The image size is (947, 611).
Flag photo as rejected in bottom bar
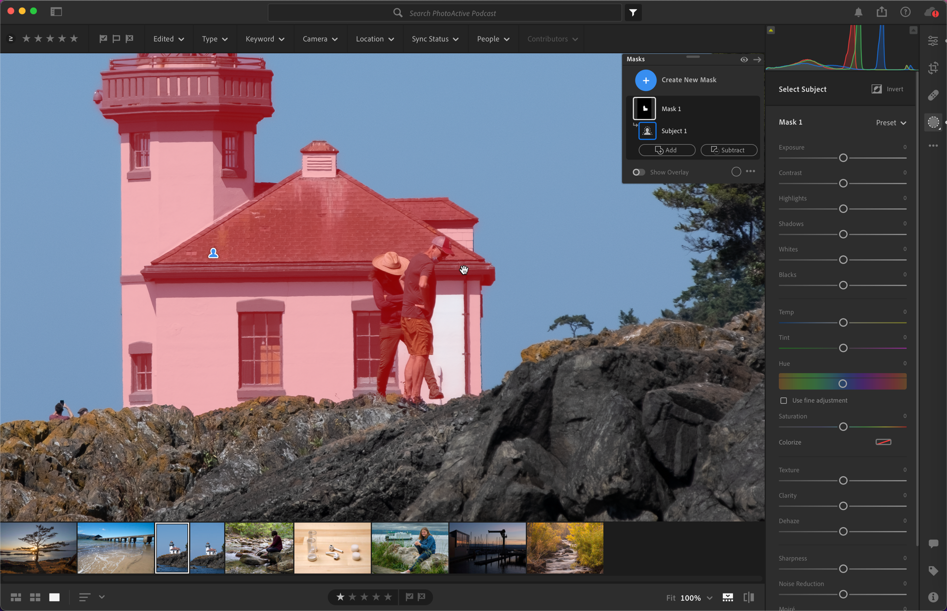pos(422,597)
